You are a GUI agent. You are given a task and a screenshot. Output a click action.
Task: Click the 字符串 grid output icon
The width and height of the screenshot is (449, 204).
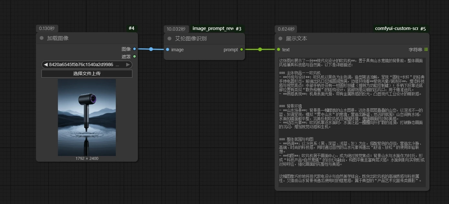click(x=426, y=50)
